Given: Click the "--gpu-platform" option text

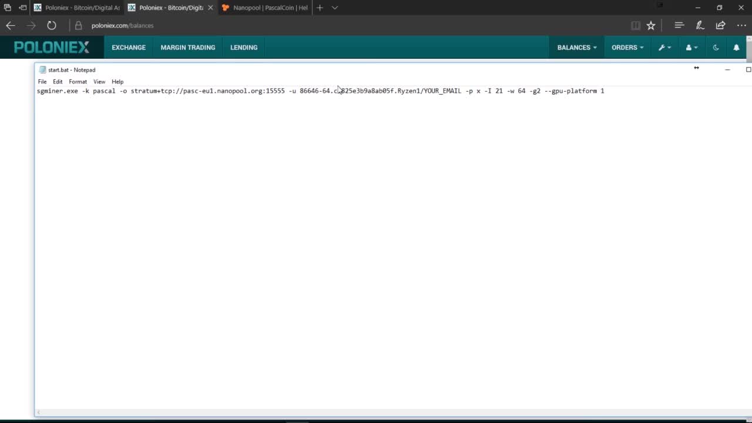Looking at the screenshot, I should point(570,91).
